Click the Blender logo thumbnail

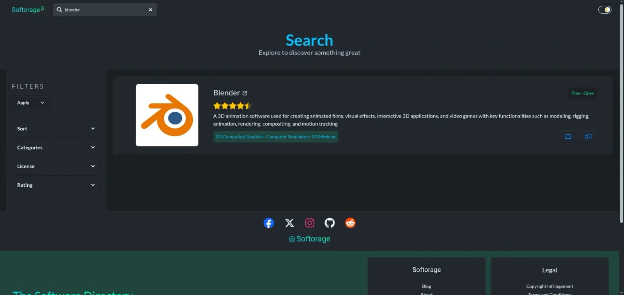(167, 115)
